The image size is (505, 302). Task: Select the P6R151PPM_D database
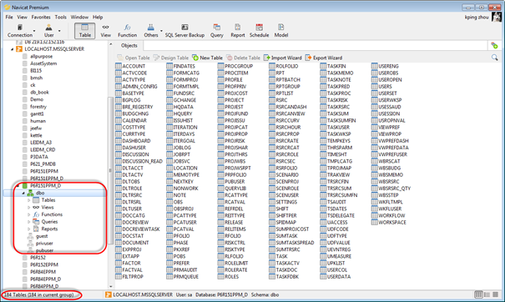pyautogui.click(x=45, y=186)
